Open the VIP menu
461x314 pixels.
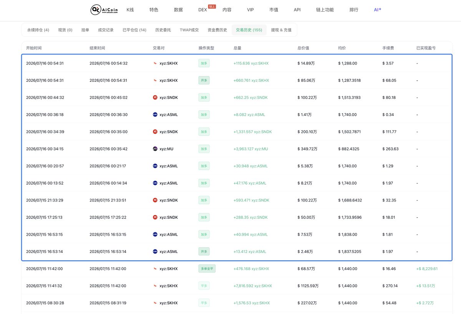point(250,10)
